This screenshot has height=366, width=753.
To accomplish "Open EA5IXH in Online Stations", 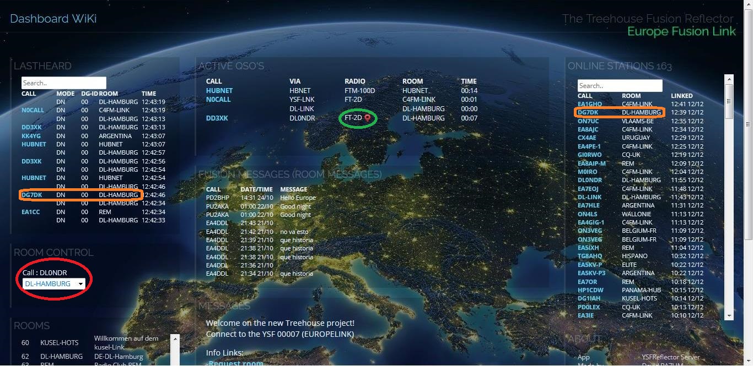I will 588,248.
